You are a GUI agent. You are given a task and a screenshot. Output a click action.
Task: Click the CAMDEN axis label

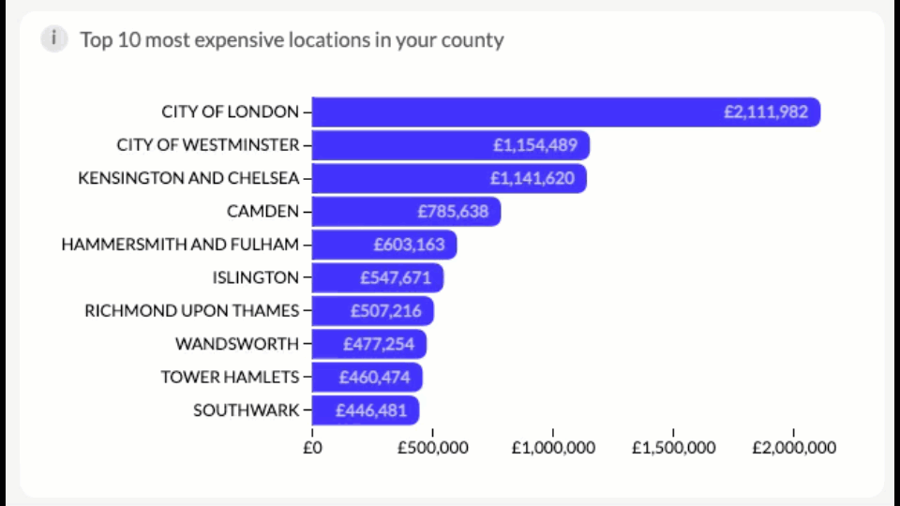(x=262, y=211)
